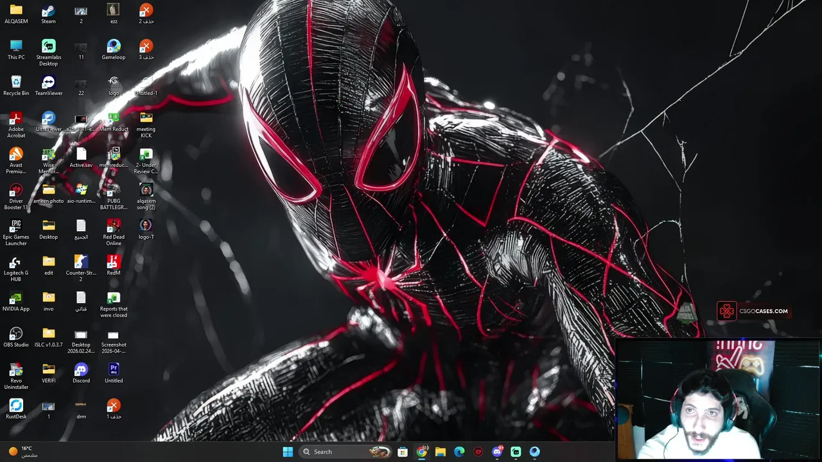Select the Active.sav file
The height and width of the screenshot is (462, 822).
coord(81,157)
